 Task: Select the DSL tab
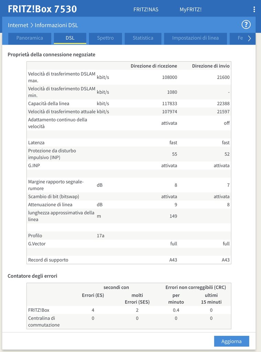pos(70,38)
